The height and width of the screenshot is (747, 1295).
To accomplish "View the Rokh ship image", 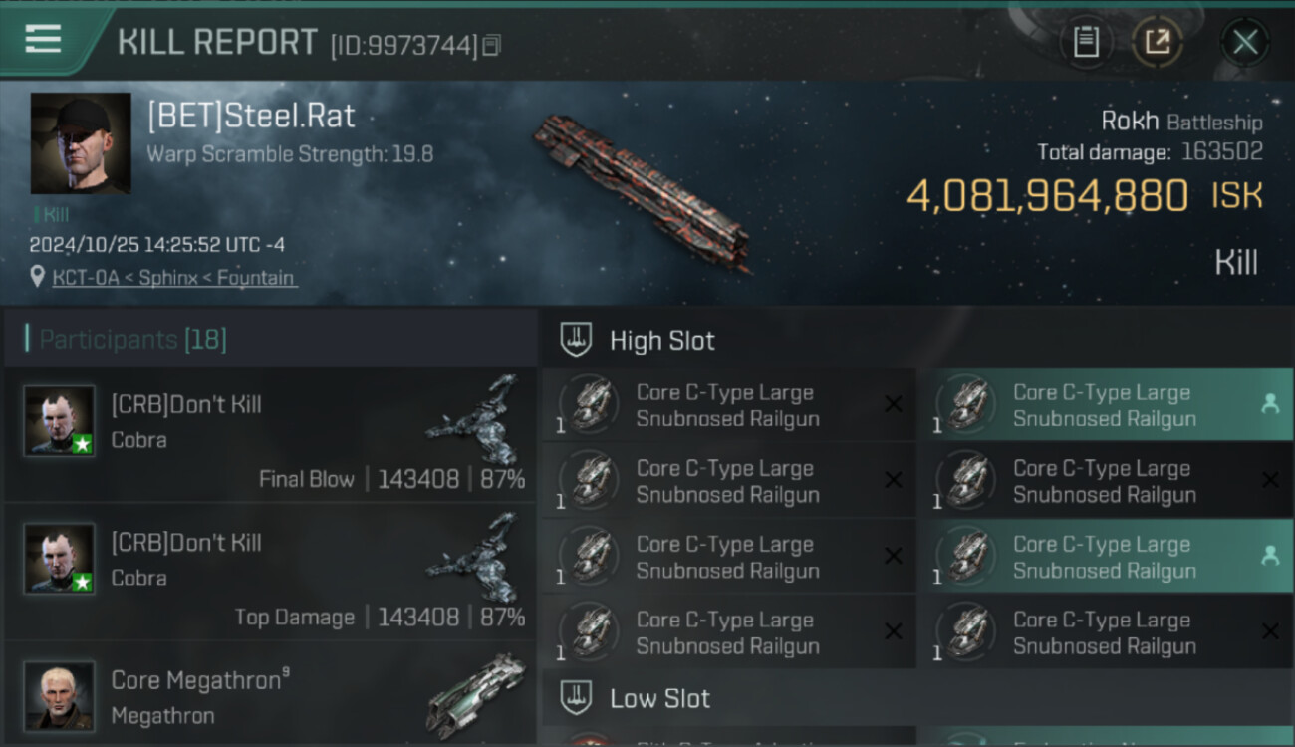I will (x=641, y=191).
